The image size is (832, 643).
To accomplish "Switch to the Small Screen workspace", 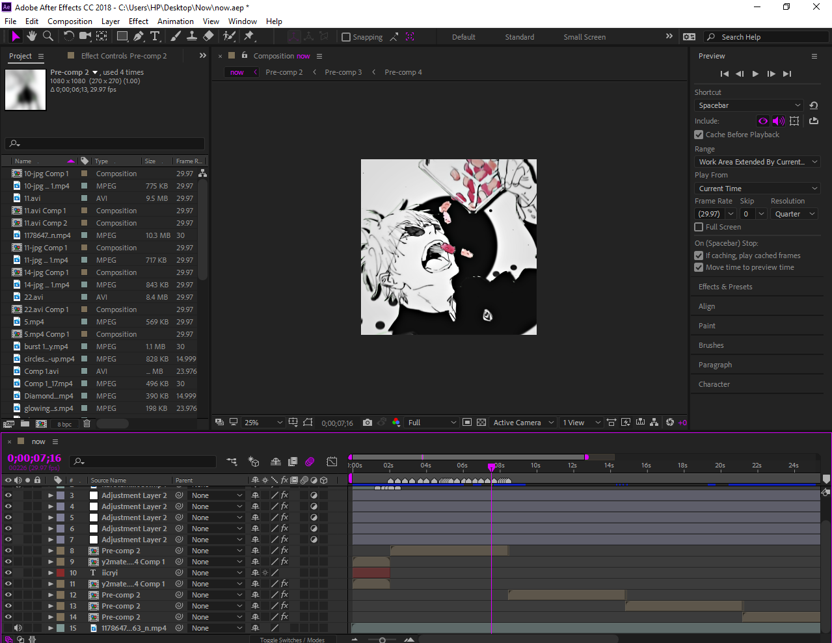I will (x=585, y=37).
